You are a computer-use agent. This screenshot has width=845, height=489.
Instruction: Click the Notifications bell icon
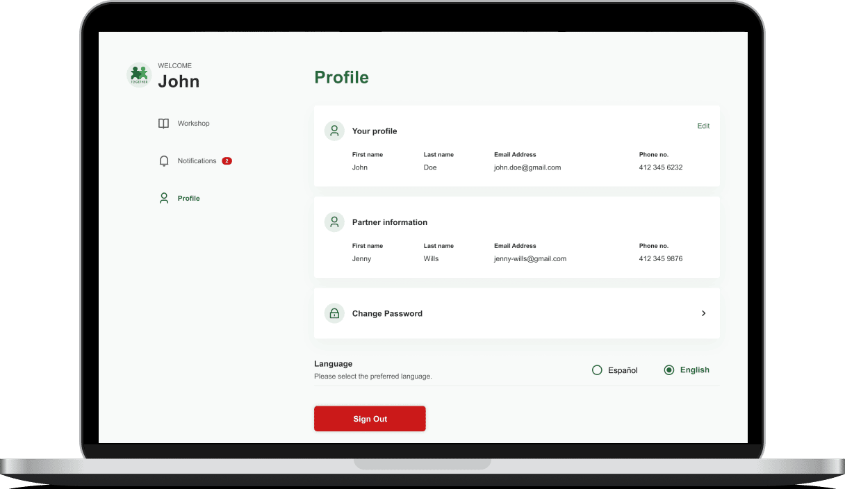click(x=164, y=161)
